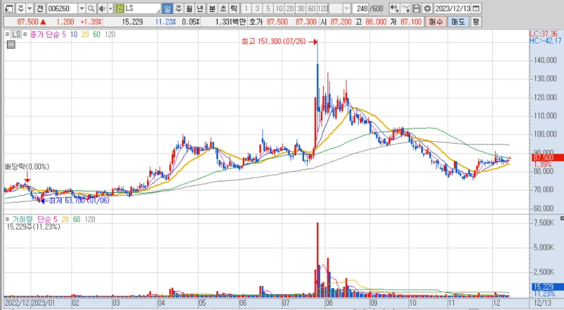564x310 pixels.
Task: Switch to 월 (monthly) chart period
Action: tap(189, 9)
